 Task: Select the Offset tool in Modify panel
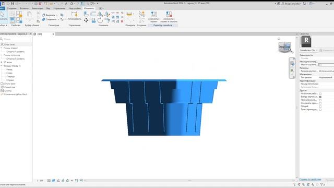[93, 14]
